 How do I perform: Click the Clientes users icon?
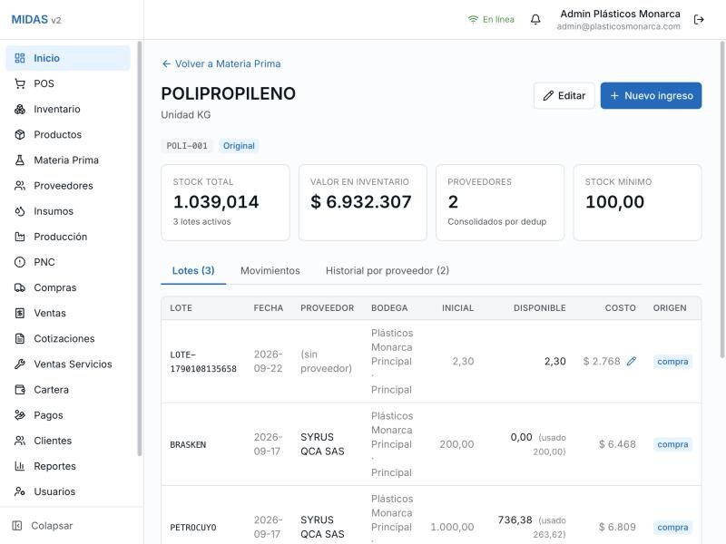click(19, 441)
